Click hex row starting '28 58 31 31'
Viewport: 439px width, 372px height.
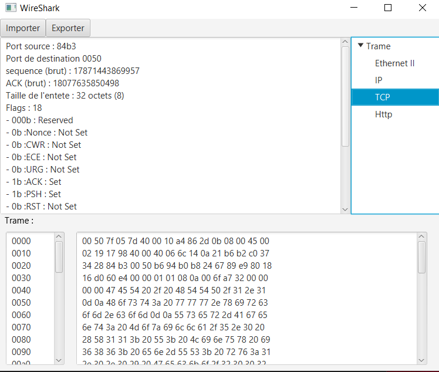point(176,340)
